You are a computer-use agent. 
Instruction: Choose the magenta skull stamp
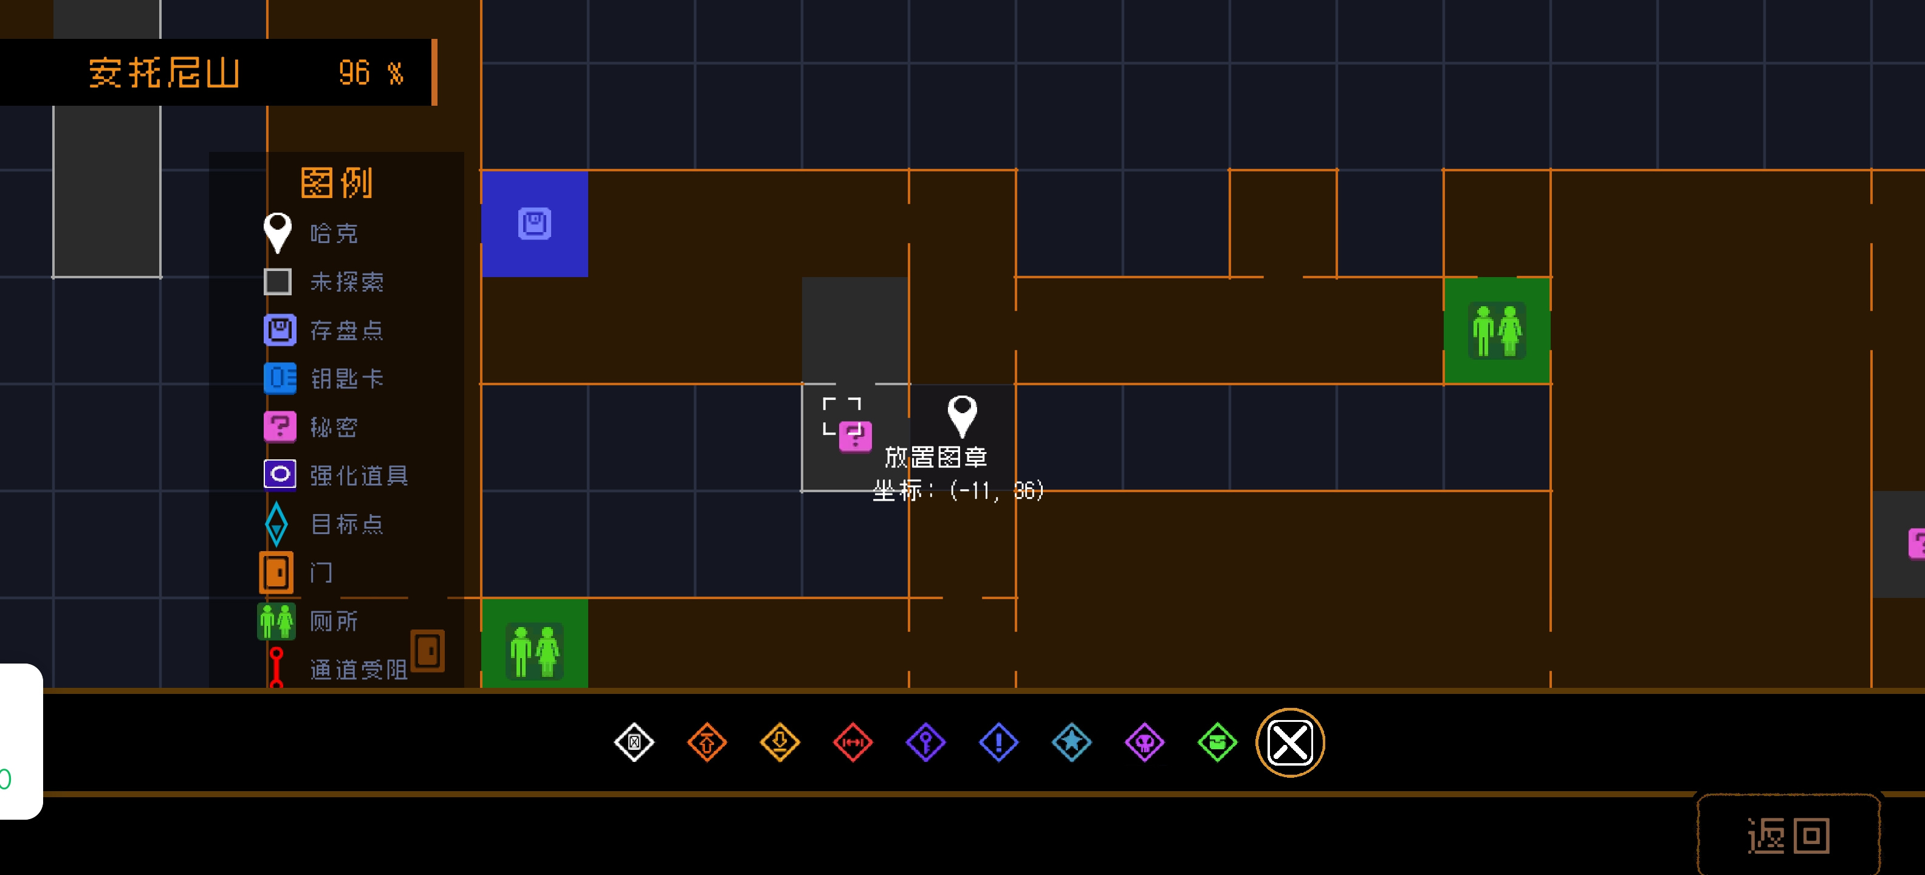[1145, 743]
